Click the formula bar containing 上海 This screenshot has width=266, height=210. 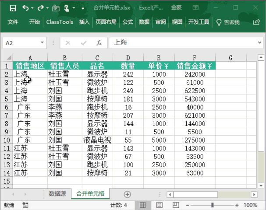(x=183, y=43)
